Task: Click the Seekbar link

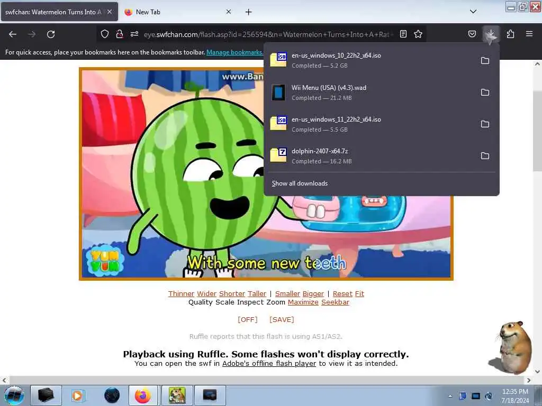Action: point(335,302)
